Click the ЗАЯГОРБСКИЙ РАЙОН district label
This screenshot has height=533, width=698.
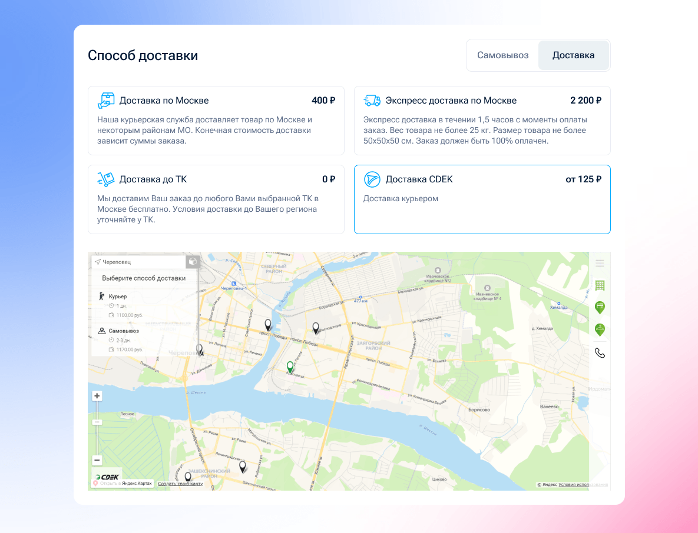pos(373,345)
